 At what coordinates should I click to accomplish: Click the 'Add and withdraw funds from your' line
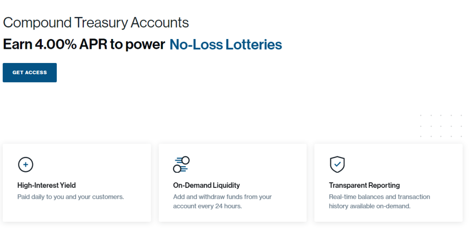point(223,197)
